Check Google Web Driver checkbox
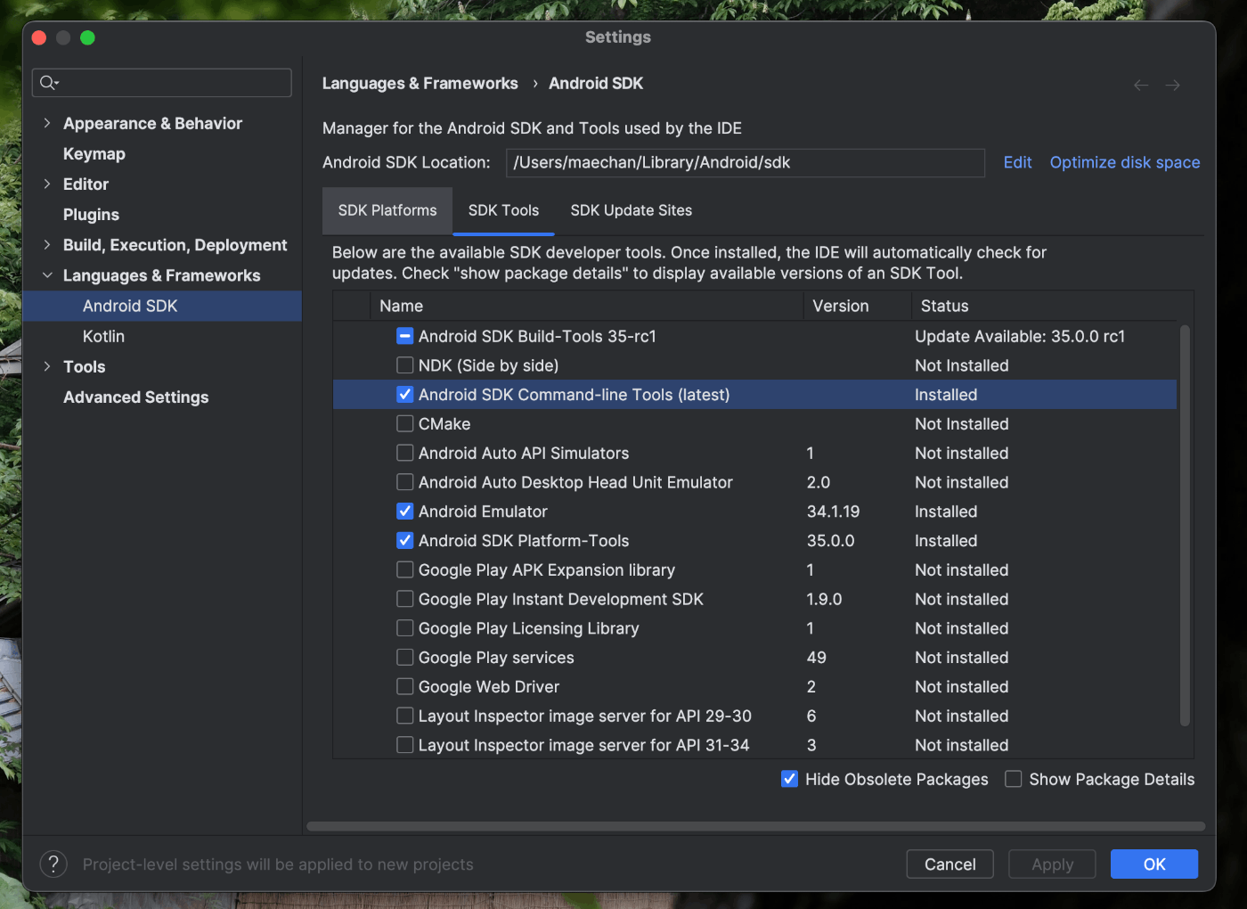The width and height of the screenshot is (1247, 909). tap(404, 686)
